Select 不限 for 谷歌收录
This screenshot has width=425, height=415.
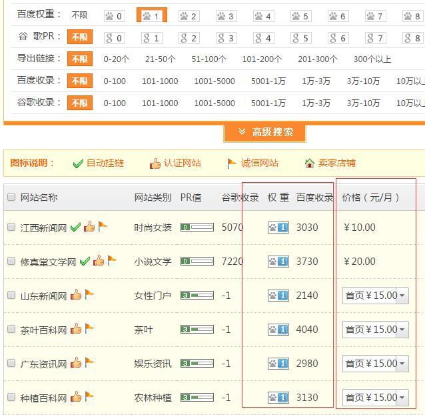80,103
